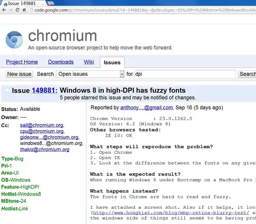
Task: Click the Hotlist-Windows8 label
Action: click(x=21, y=194)
